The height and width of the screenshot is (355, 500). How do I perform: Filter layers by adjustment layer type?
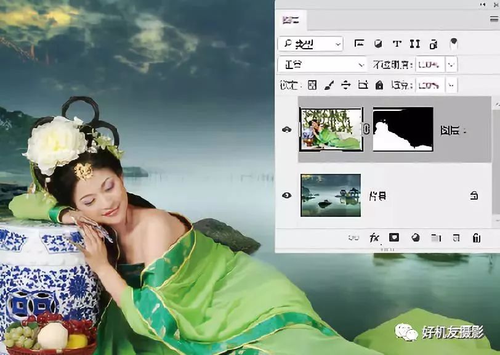(378, 44)
